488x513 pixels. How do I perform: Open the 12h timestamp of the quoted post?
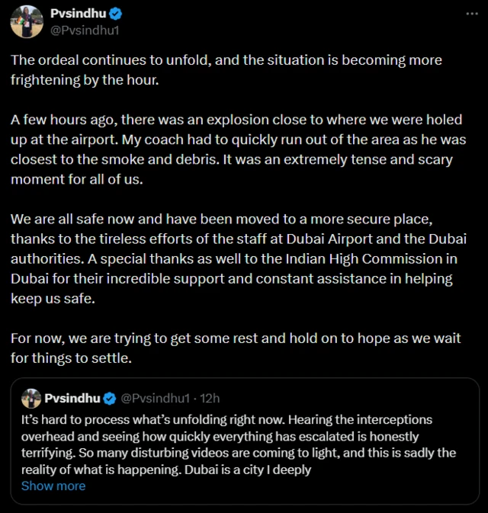click(210, 398)
